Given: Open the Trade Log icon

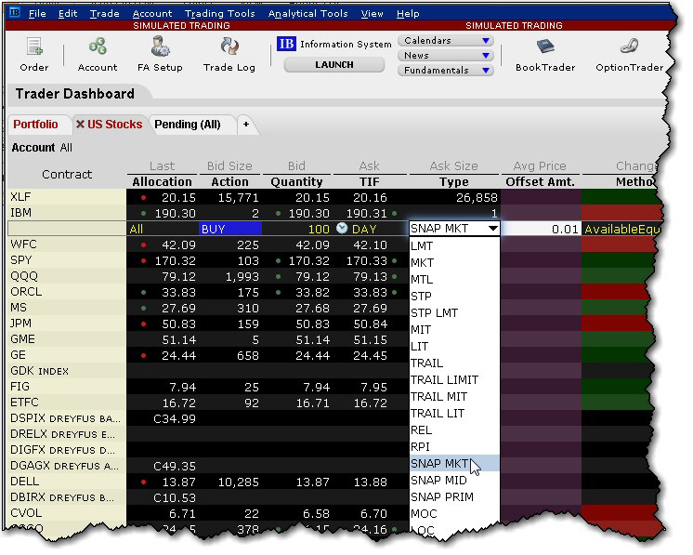Looking at the screenshot, I should pos(229,55).
